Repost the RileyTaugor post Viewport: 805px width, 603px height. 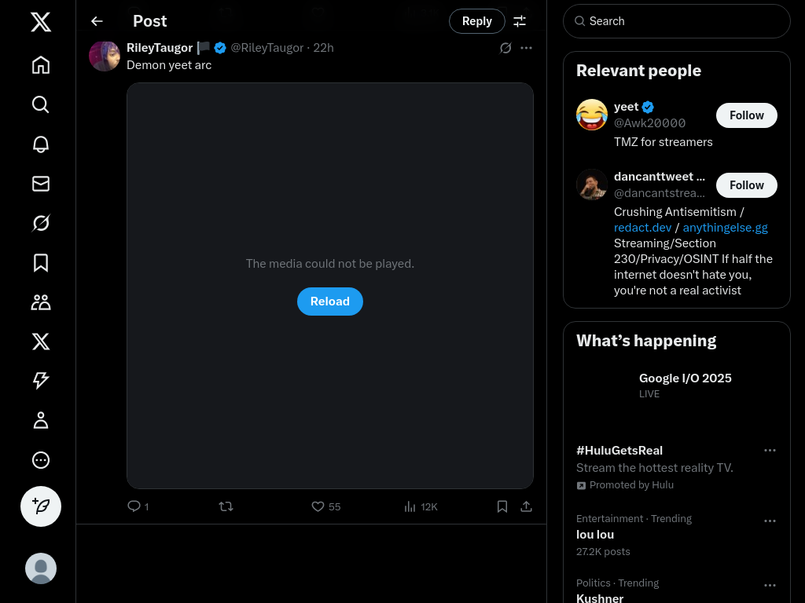tap(226, 506)
